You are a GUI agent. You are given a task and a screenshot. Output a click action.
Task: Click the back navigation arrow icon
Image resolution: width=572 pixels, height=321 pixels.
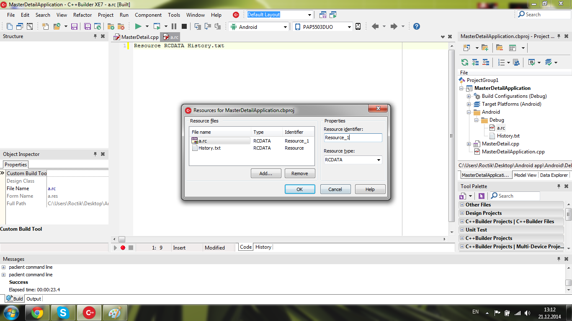coord(375,26)
